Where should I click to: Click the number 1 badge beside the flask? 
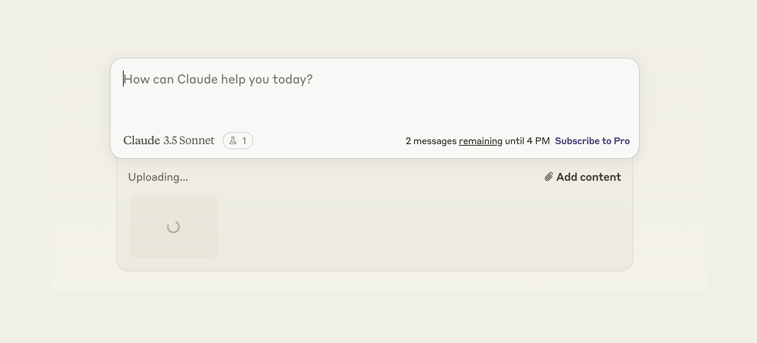click(x=244, y=141)
